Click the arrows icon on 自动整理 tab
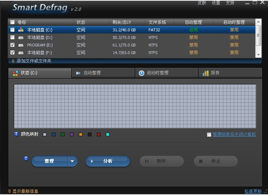This screenshot has width=268, height=195. (x=79, y=73)
